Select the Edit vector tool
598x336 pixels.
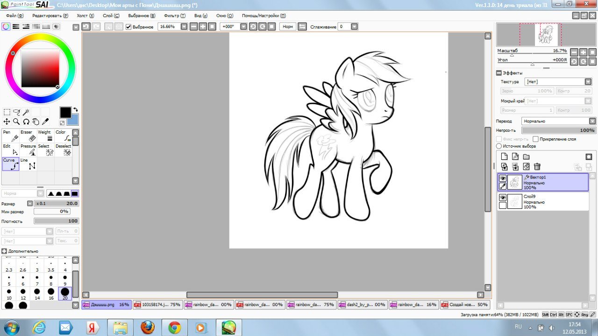pyautogui.click(x=11, y=150)
